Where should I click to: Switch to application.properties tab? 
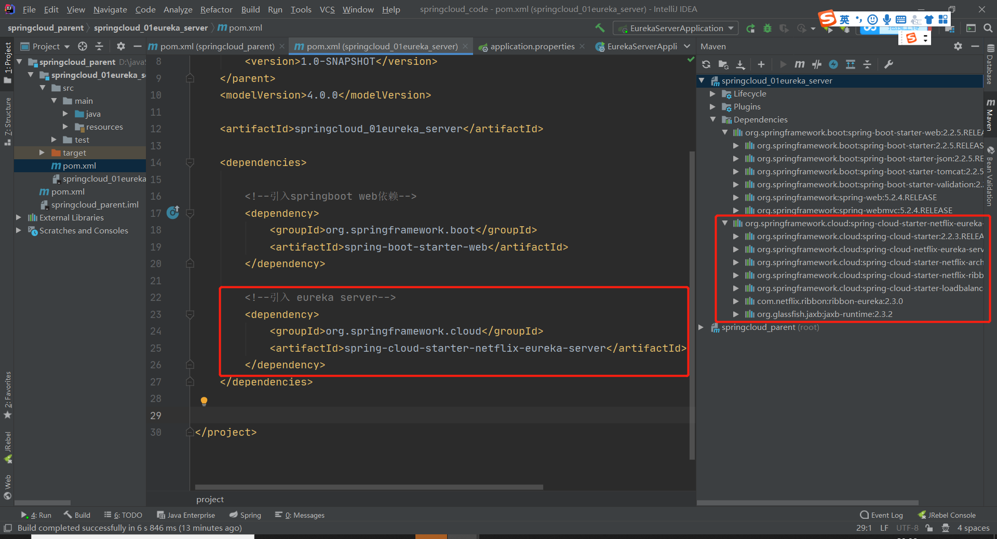coord(532,46)
